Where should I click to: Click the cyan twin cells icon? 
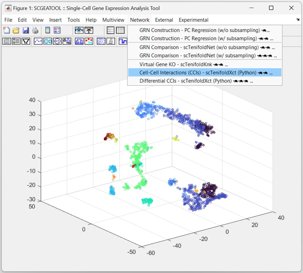[48, 41]
